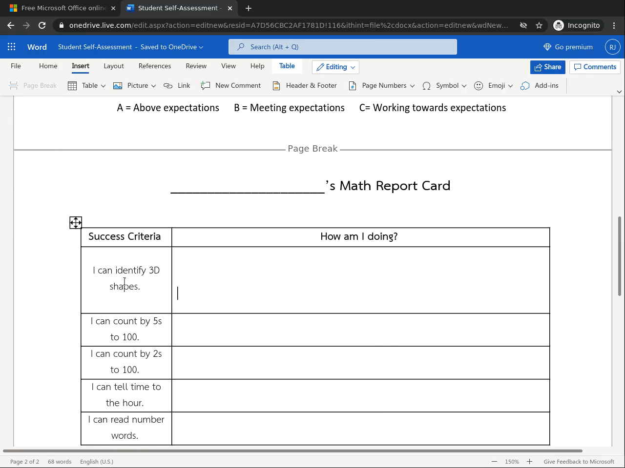The height and width of the screenshot is (468, 625).
Task: Click the Add-ins icon
Action: coord(525,86)
